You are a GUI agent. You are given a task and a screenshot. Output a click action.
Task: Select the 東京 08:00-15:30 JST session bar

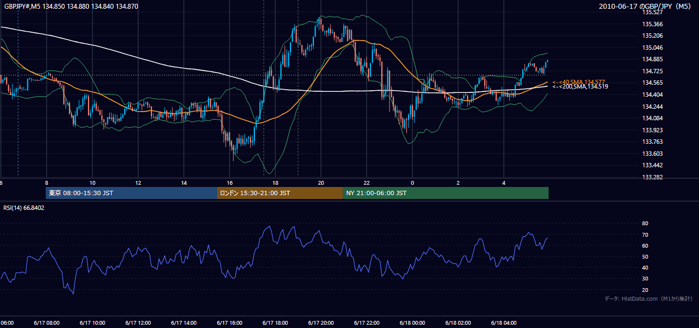tap(131, 193)
